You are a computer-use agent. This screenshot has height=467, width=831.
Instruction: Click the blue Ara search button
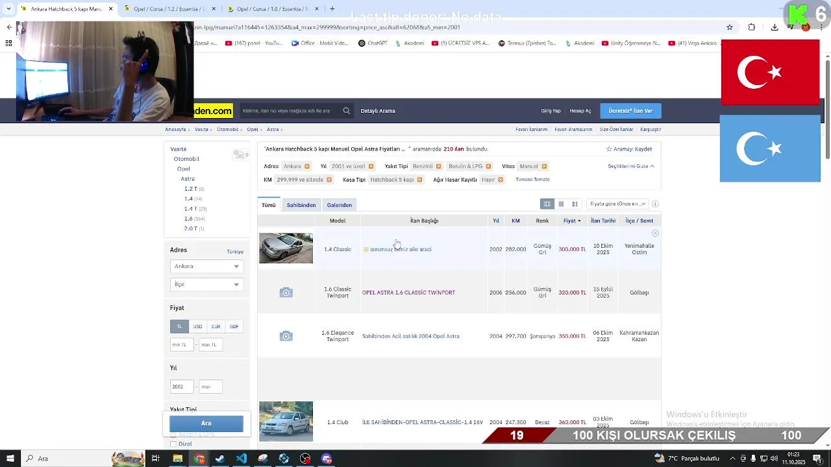pyautogui.click(x=206, y=423)
